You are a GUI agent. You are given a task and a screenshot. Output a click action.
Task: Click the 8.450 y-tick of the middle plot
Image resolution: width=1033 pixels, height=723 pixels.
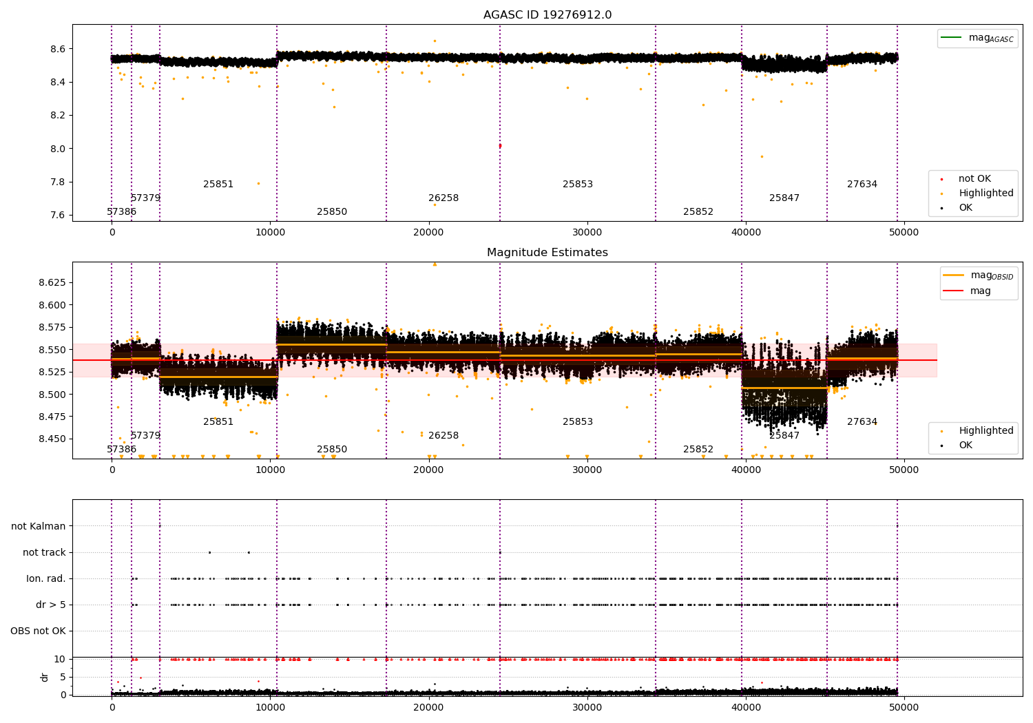point(52,439)
